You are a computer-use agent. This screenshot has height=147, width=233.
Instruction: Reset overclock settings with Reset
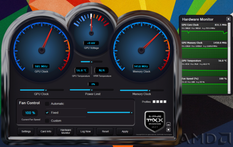(105, 131)
